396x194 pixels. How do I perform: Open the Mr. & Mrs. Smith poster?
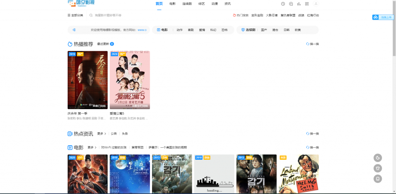pyautogui.click(x=299, y=174)
